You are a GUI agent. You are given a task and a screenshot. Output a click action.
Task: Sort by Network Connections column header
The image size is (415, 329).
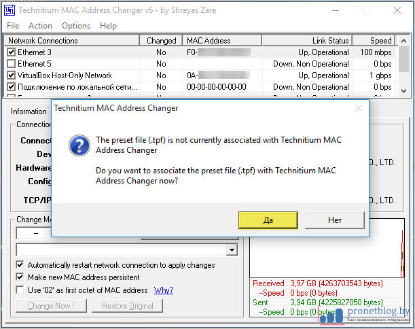pos(71,41)
